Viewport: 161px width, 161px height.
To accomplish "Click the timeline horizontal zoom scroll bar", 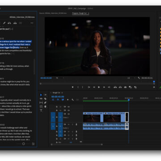I will point(76,144).
